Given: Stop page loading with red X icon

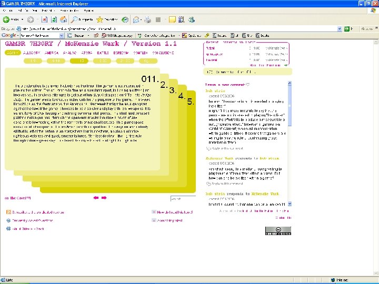Looking at the screenshot, I should click(44, 19).
